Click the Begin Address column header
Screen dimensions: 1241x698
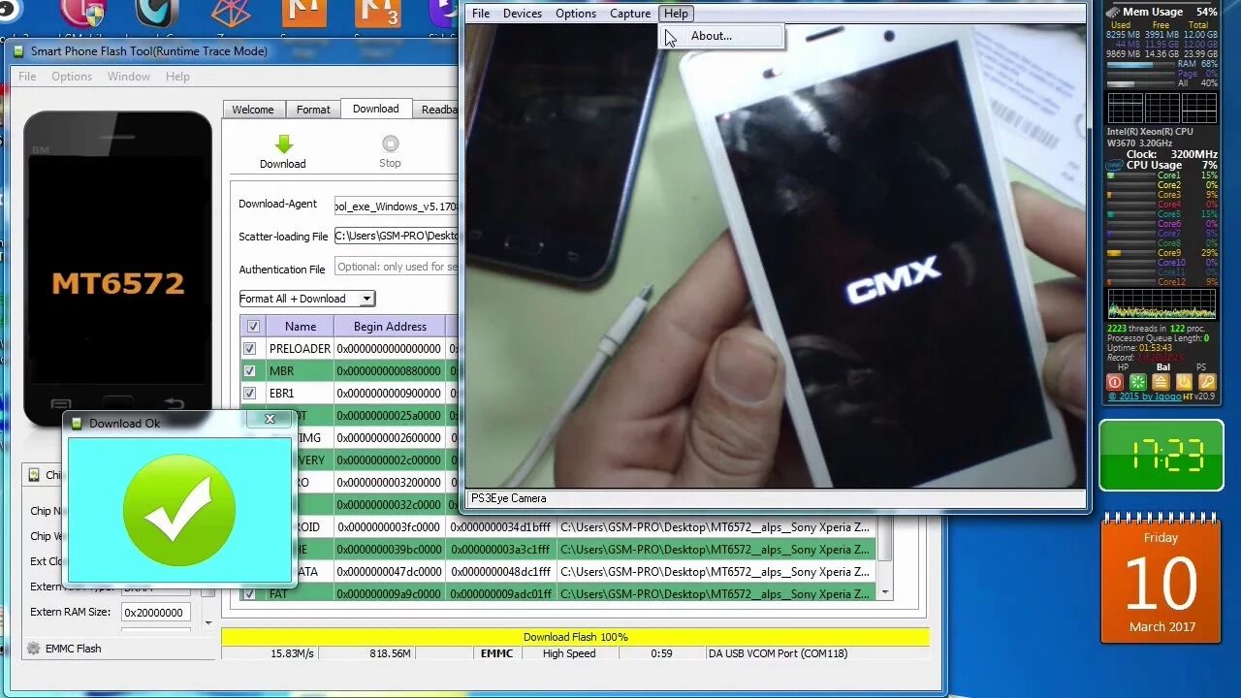[390, 327]
